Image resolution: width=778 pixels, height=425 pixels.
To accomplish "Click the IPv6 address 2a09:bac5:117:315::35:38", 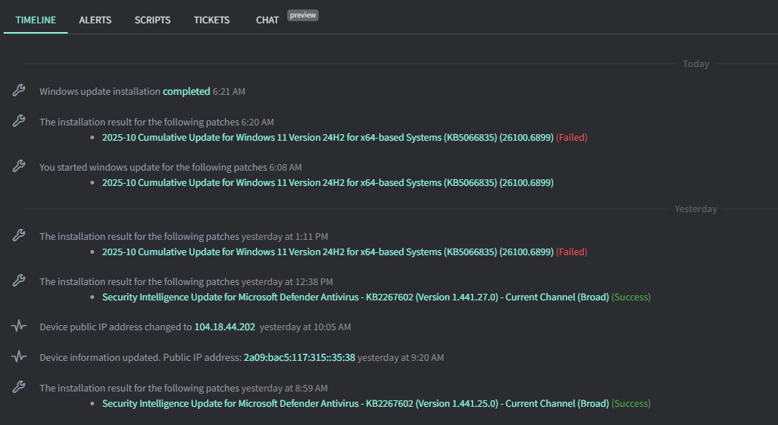I will (x=299, y=357).
